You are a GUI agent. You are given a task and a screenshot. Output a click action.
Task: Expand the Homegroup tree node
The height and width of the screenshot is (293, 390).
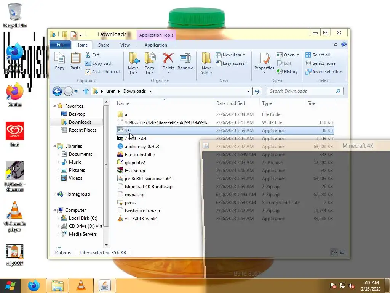pos(54,194)
